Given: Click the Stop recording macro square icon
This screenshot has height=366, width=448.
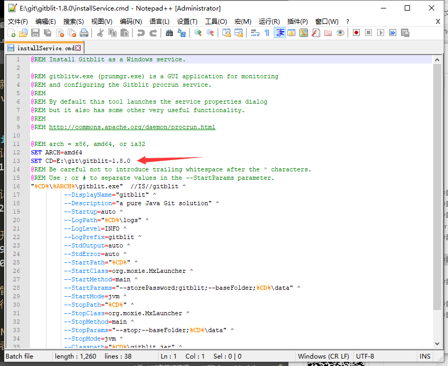Looking at the screenshot, I should point(369,33).
